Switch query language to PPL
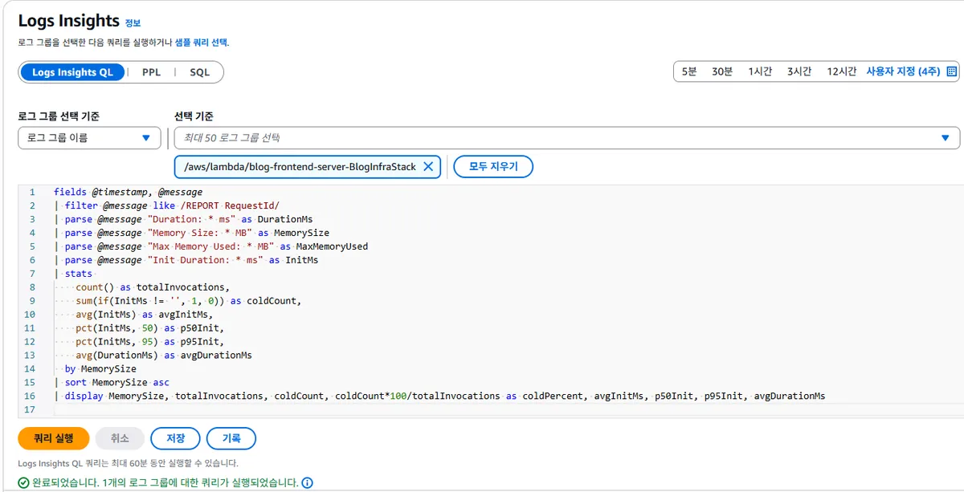The image size is (964, 492). click(x=151, y=72)
